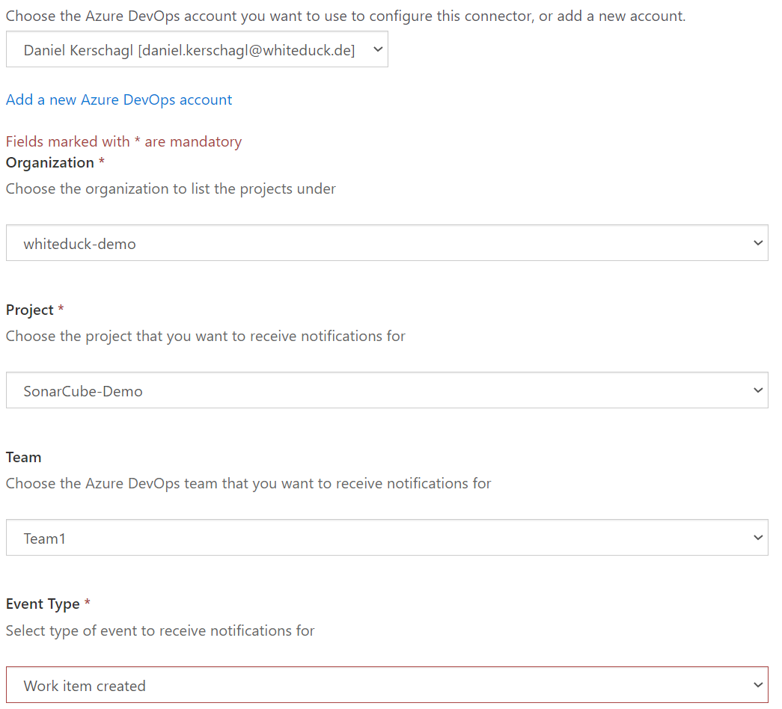The width and height of the screenshot is (782, 709).
Task: Expand the SonarCube-Demo project chevron
Action: [758, 390]
